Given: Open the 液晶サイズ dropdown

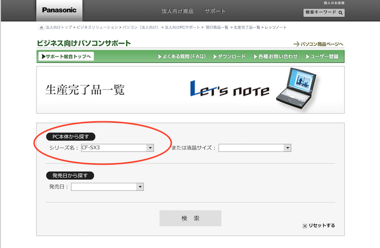Looking at the screenshot, I should [x=255, y=148].
